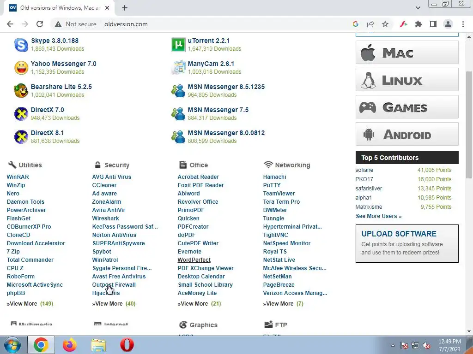Open the Mac platform button

coord(407,53)
